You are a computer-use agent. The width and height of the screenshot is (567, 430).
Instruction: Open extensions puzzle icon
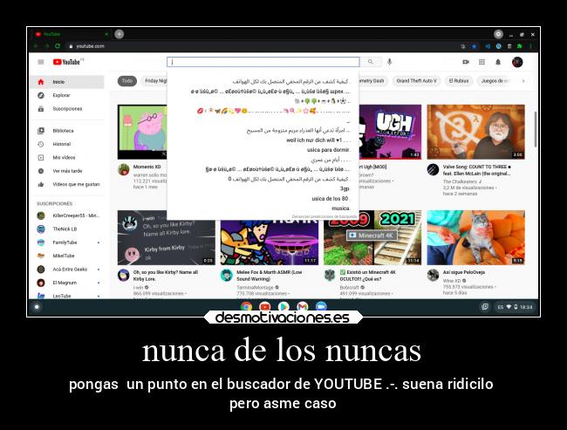[520, 46]
